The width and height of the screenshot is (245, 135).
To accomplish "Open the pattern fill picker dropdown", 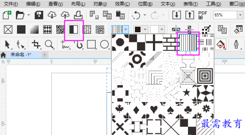I will click(x=126, y=29).
